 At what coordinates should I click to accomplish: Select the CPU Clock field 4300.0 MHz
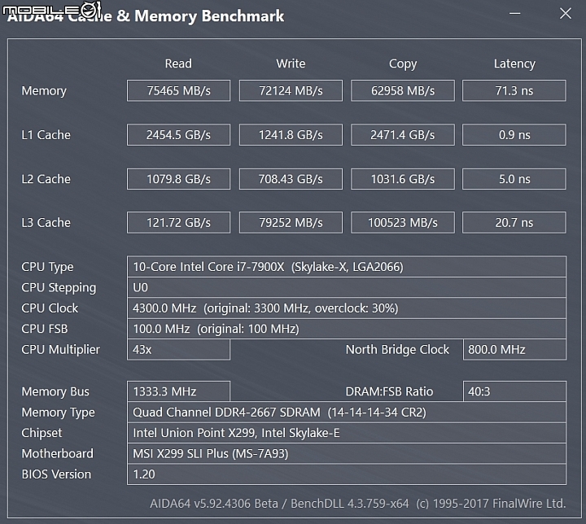(x=347, y=308)
